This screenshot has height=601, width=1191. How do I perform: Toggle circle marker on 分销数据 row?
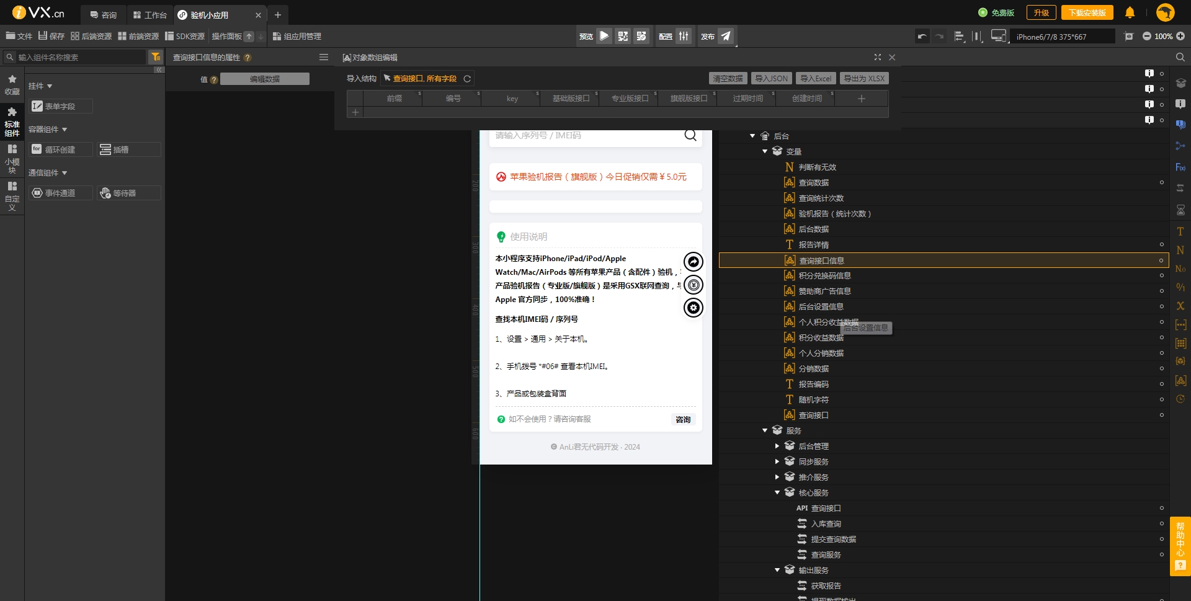1162,368
